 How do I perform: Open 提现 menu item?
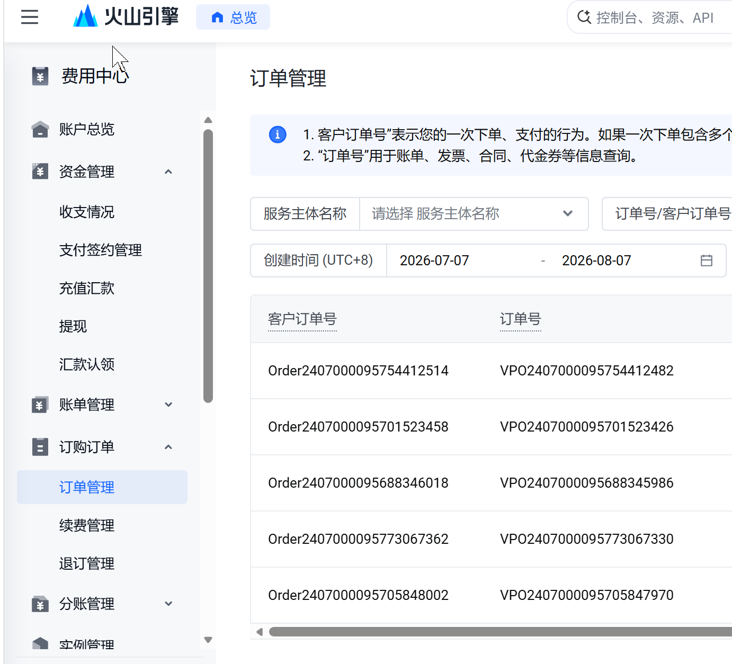point(73,326)
